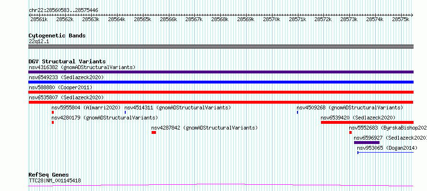This screenshot has height=191, width=427.
Task: Click the 28569k ruler position
Action: click(246, 20)
